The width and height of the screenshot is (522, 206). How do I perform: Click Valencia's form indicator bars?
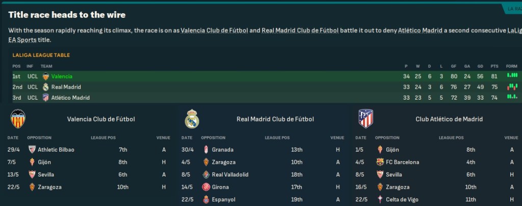click(512, 76)
